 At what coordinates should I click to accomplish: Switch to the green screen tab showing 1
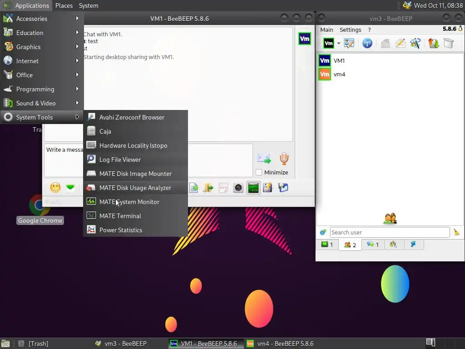click(327, 244)
